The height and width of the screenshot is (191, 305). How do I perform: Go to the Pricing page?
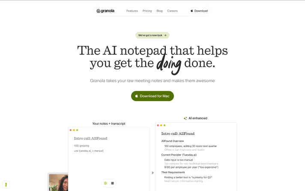[x=147, y=11]
